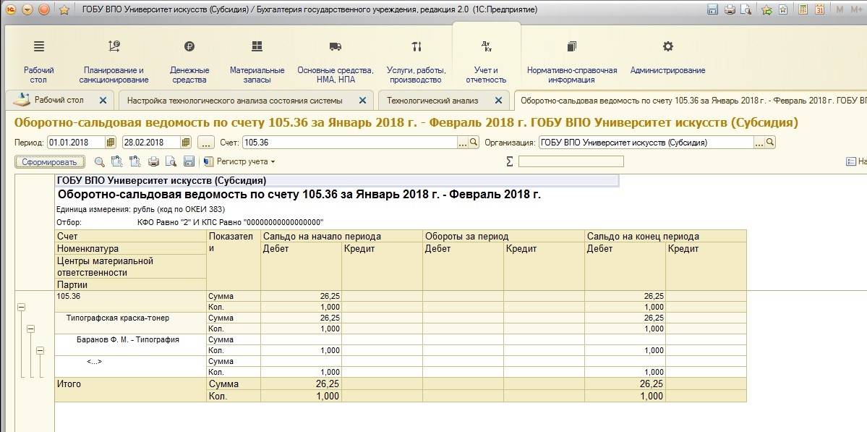Open the calendar icon in the title bar
Viewport: 867px width, 432px height.
(819, 9)
